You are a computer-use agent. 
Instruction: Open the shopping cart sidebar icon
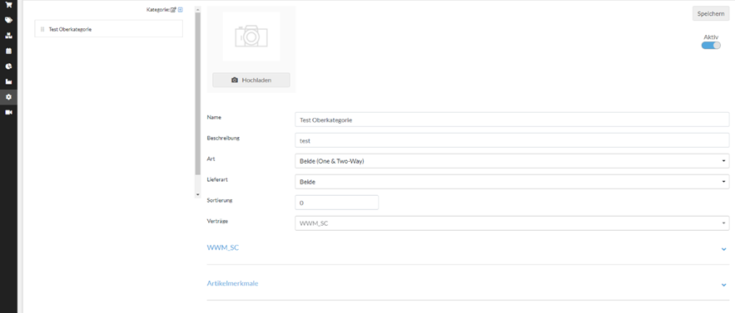[8, 5]
